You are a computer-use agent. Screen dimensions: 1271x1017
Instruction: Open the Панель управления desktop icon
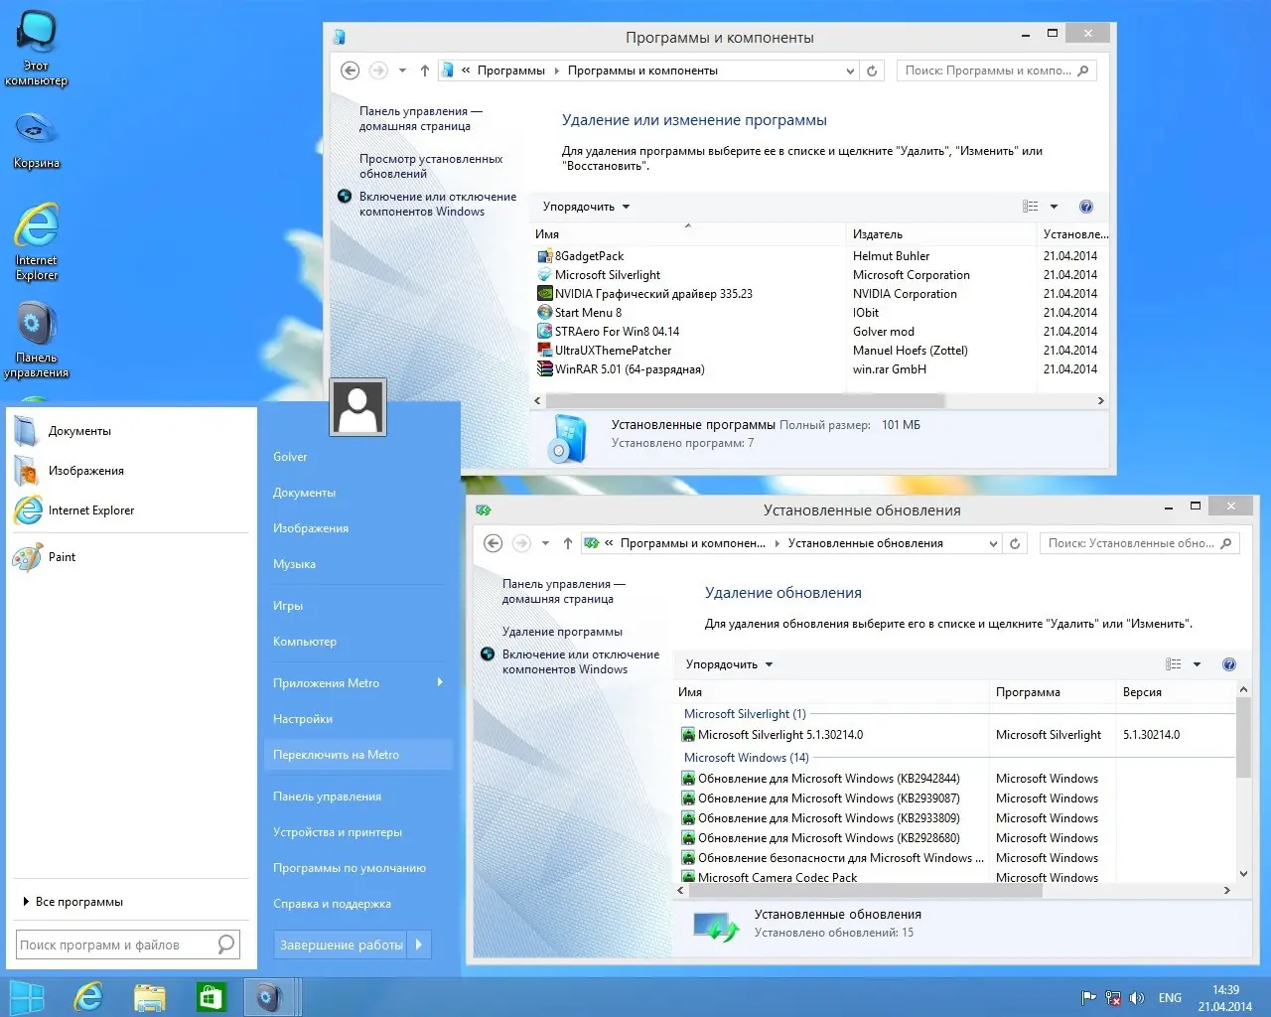[x=37, y=340]
